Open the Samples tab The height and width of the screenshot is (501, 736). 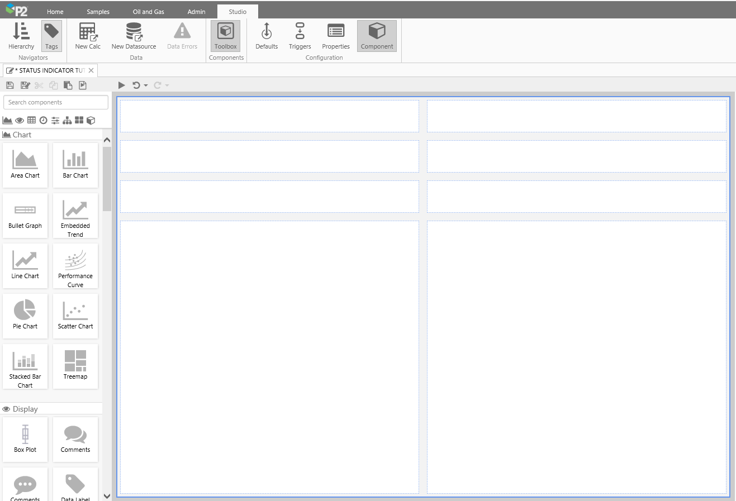click(x=98, y=12)
